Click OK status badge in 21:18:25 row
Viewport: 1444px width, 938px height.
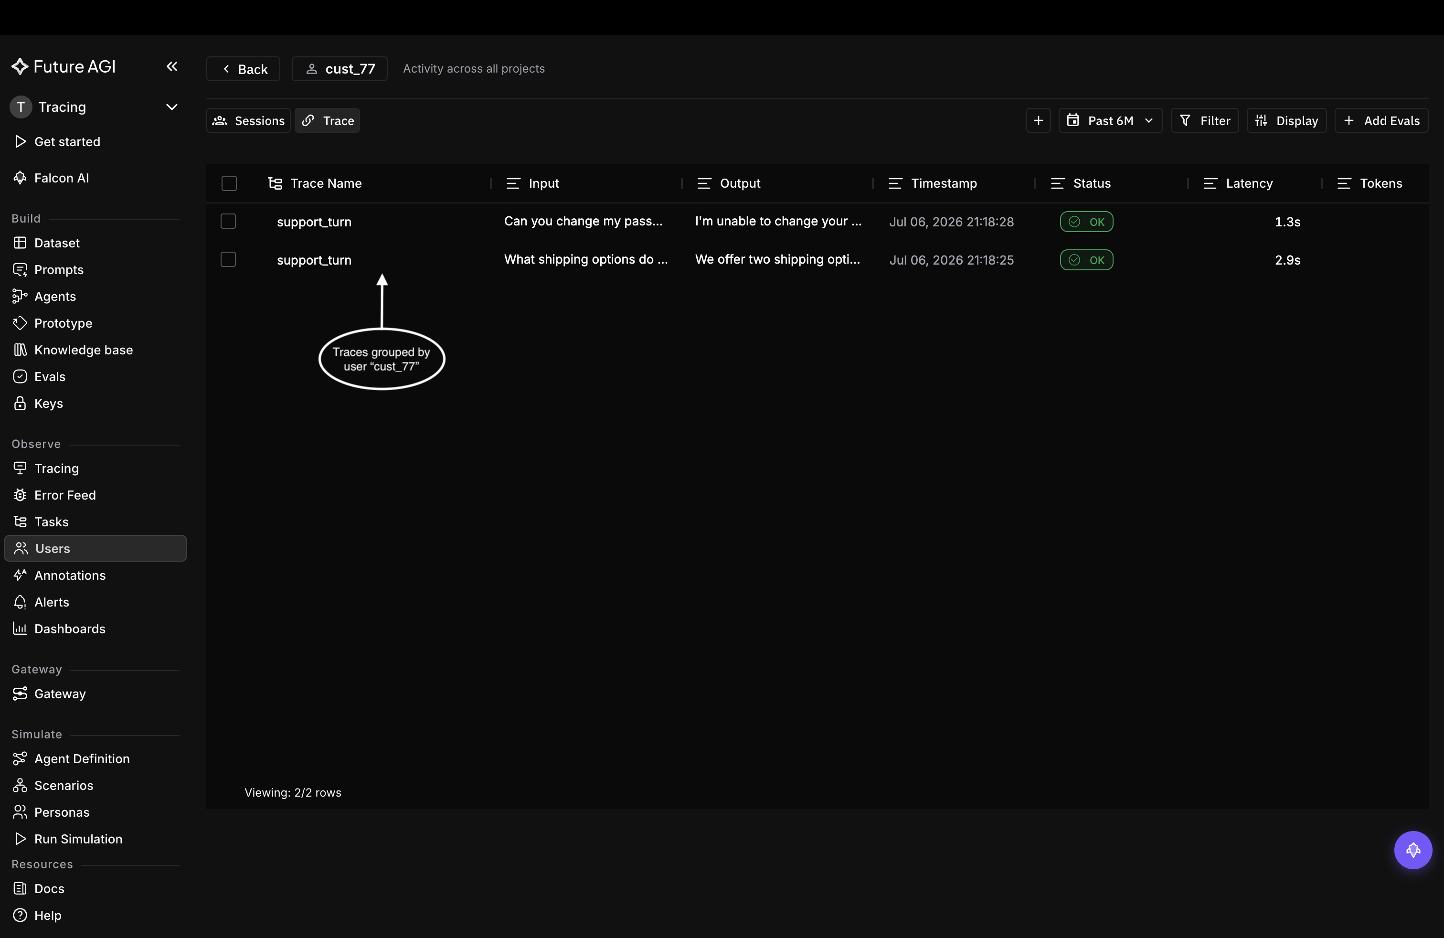(x=1086, y=260)
